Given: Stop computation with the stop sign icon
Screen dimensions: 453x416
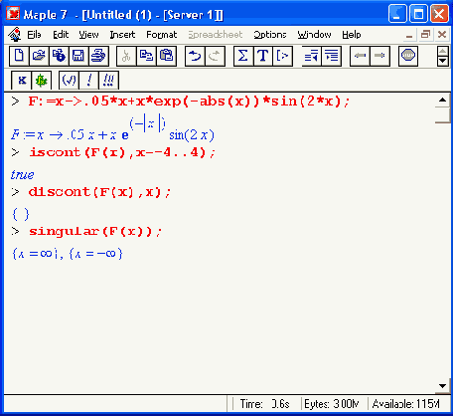Looking at the screenshot, I should coord(408,56).
